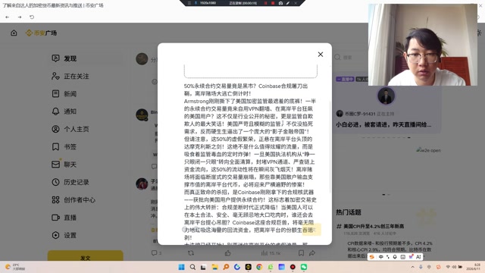Open 直播 in the sidebar
The image size is (485, 273).
[86, 218]
